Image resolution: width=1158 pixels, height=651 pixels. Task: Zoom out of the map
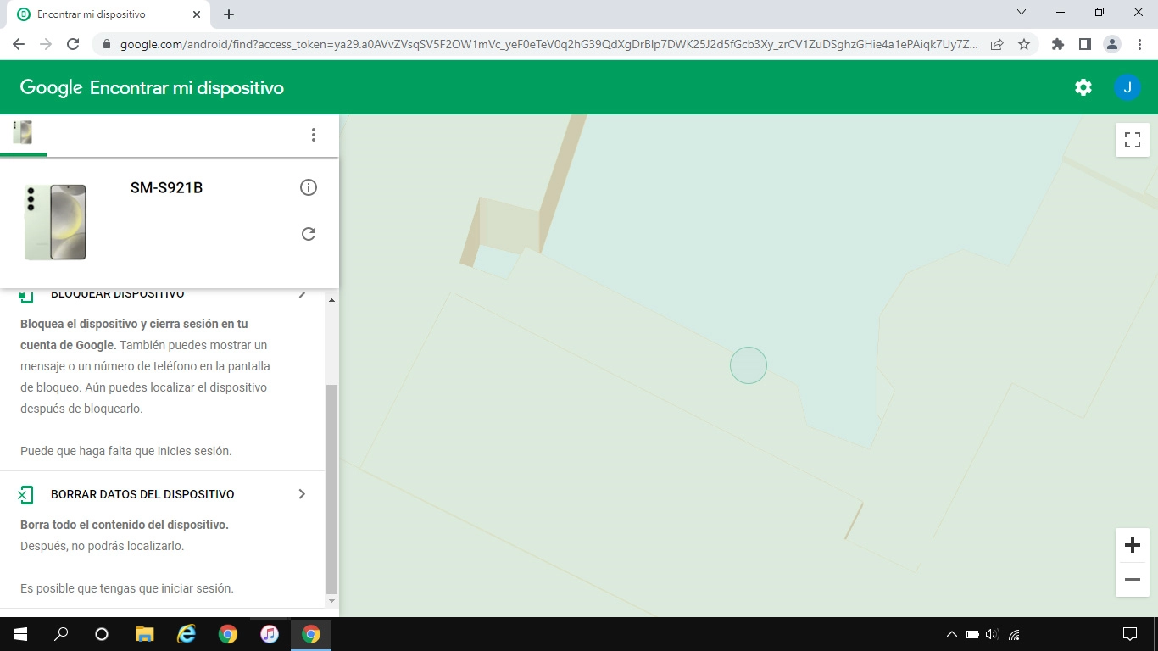[x=1132, y=580]
